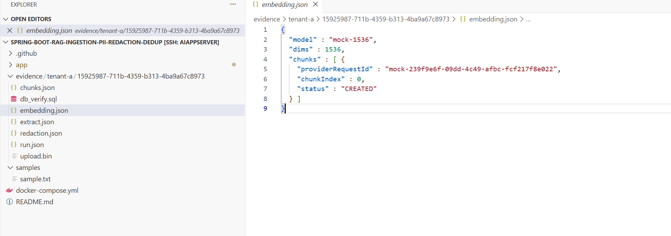This screenshot has width=671, height=236.
Task: Close embedding.json in Open Editors list
Action: coord(10,30)
